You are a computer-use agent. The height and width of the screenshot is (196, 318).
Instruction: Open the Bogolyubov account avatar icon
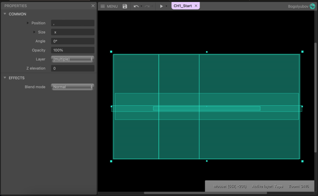(312, 6)
